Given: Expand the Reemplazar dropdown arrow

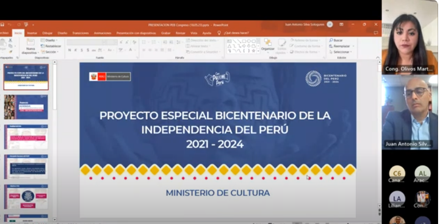Looking at the screenshot, I should (353, 46).
